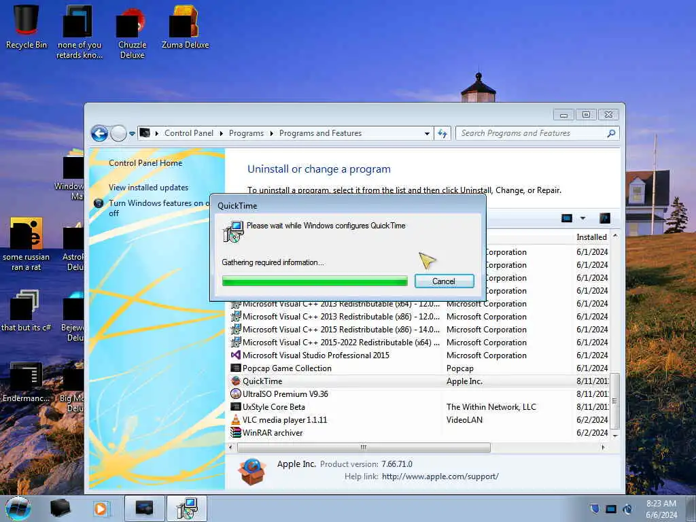Open Control Panel Home link
This screenshot has height=522, width=696.
(145, 163)
